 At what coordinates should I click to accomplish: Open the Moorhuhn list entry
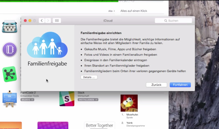(132, 115)
